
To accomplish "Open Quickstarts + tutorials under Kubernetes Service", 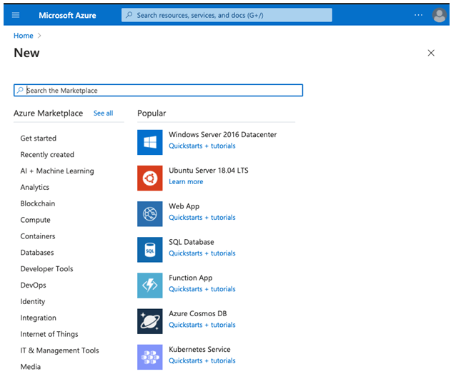I will tap(202, 360).
